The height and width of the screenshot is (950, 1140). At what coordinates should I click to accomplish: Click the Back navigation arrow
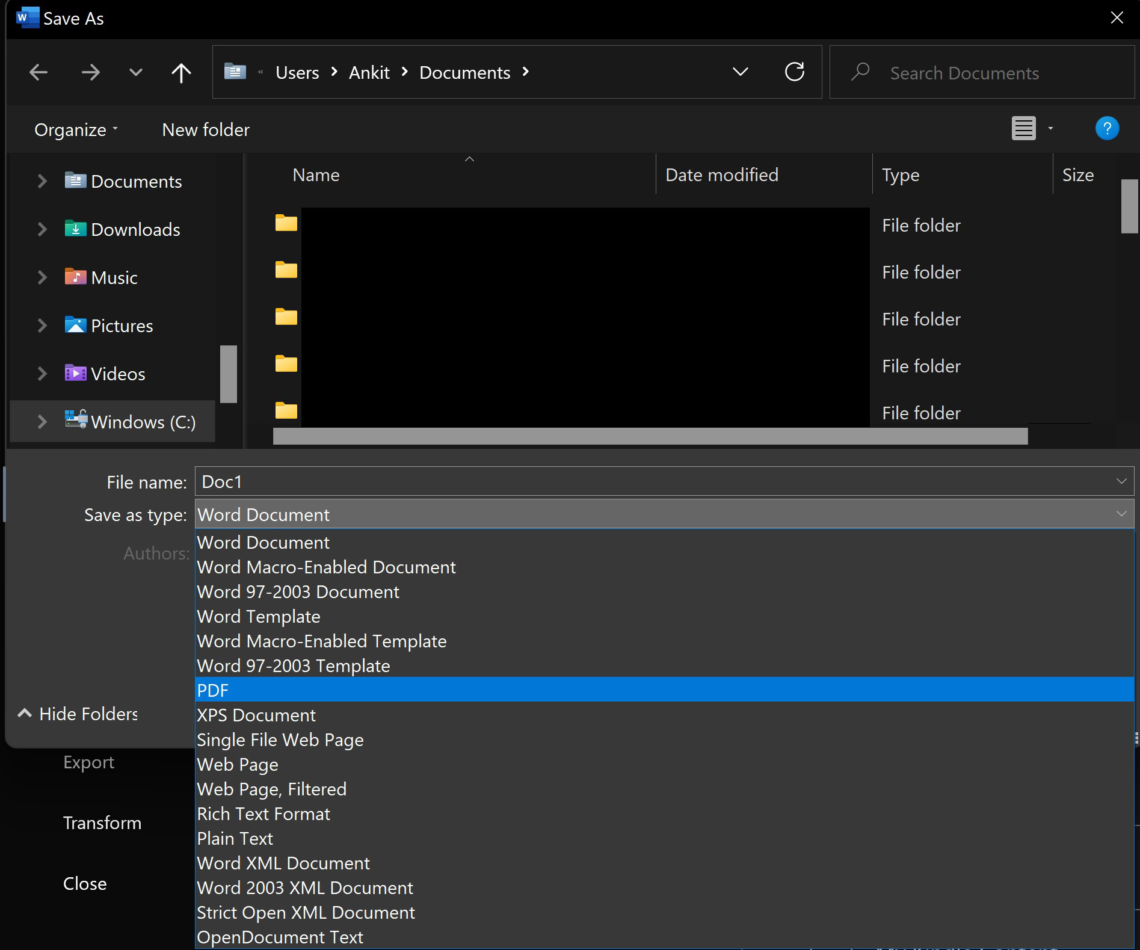tap(39, 73)
